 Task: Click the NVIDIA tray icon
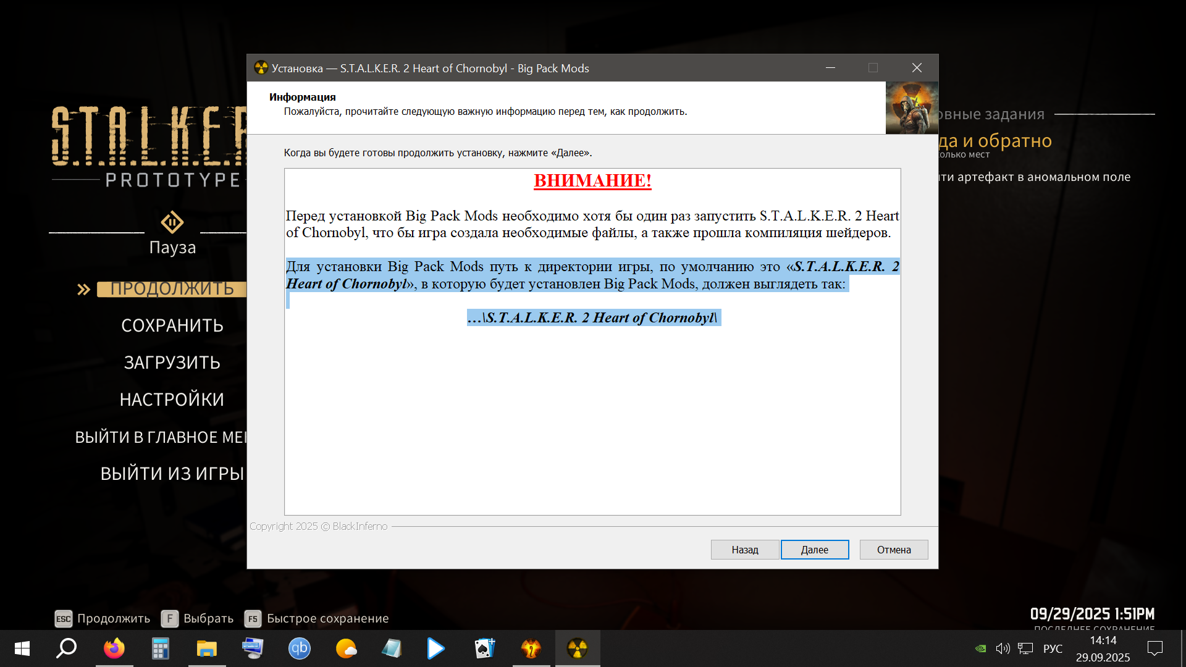point(980,648)
